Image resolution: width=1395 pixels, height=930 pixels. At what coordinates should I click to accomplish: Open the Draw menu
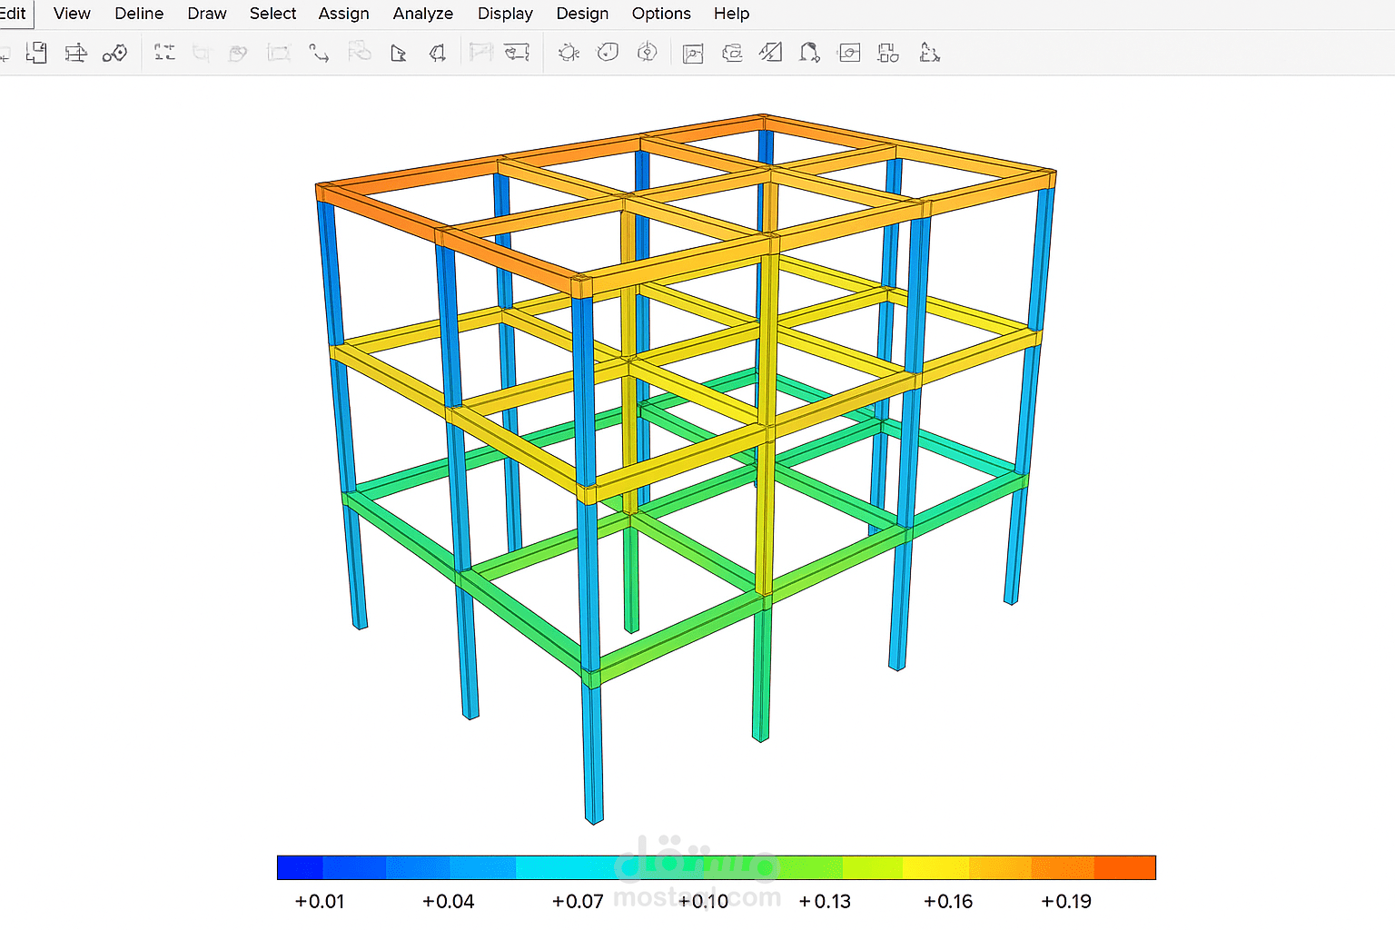tap(207, 14)
